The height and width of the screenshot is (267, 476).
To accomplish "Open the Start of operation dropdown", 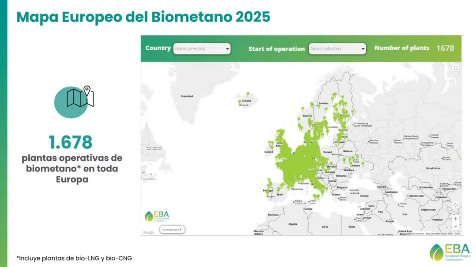I will pyautogui.click(x=337, y=49).
